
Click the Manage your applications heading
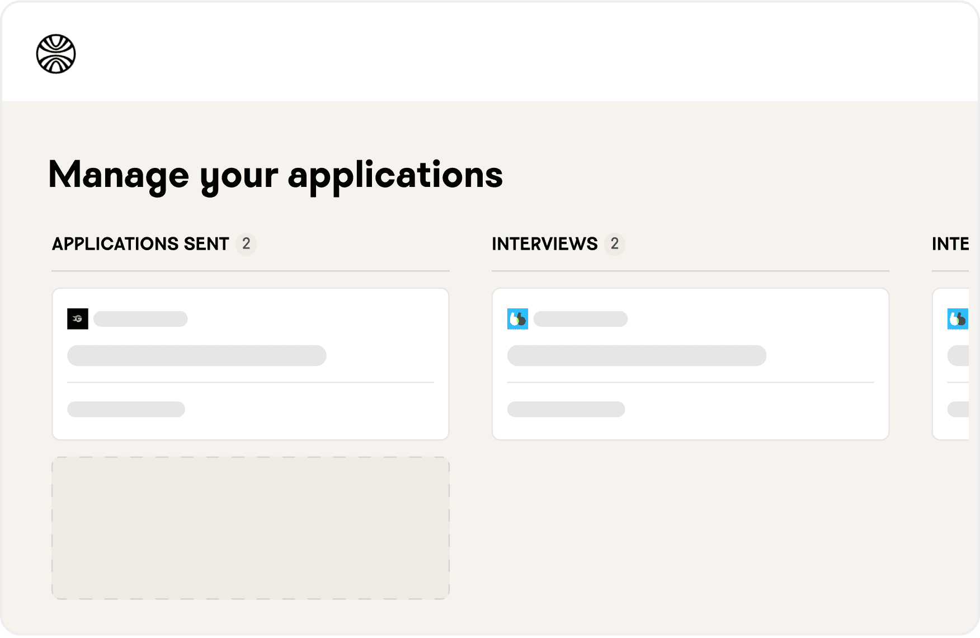pyautogui.click(x=275, y=175)
